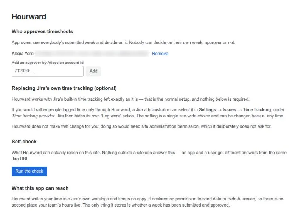Focus the Atlassian account id input field

click(x=48, y=71)
